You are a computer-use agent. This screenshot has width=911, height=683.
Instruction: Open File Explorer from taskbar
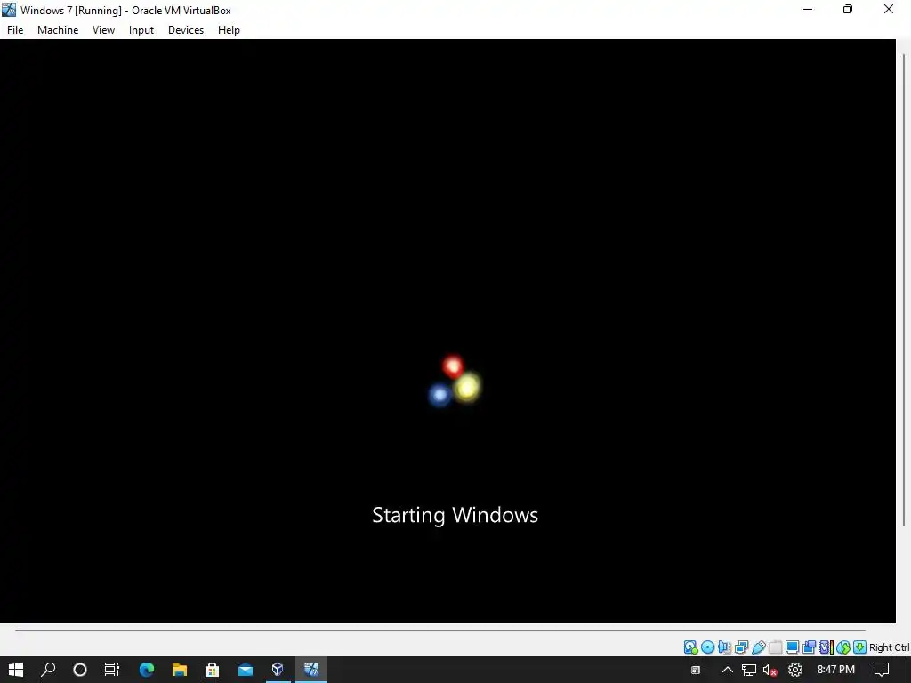coord(180,670)
